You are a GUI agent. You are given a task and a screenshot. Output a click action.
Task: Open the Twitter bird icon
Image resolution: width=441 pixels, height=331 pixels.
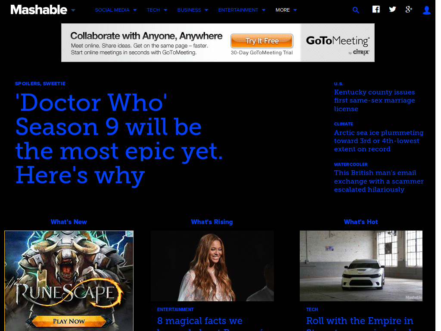(x=392, y=9)
